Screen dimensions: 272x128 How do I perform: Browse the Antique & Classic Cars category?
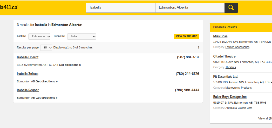(239, 108)
